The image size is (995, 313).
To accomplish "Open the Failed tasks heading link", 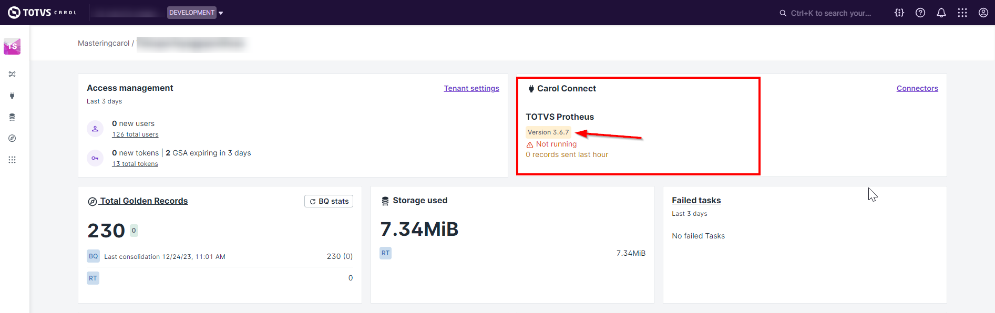I will pyautogui.click(x=696, y=200).
